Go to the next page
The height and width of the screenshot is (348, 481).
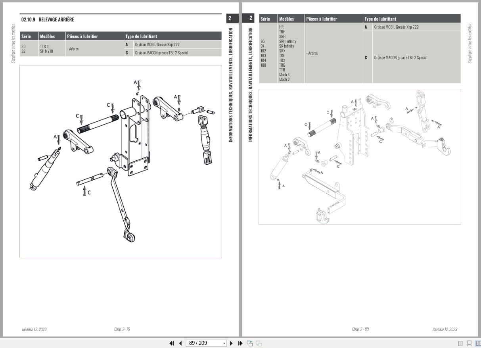click(x=232, y=343)
